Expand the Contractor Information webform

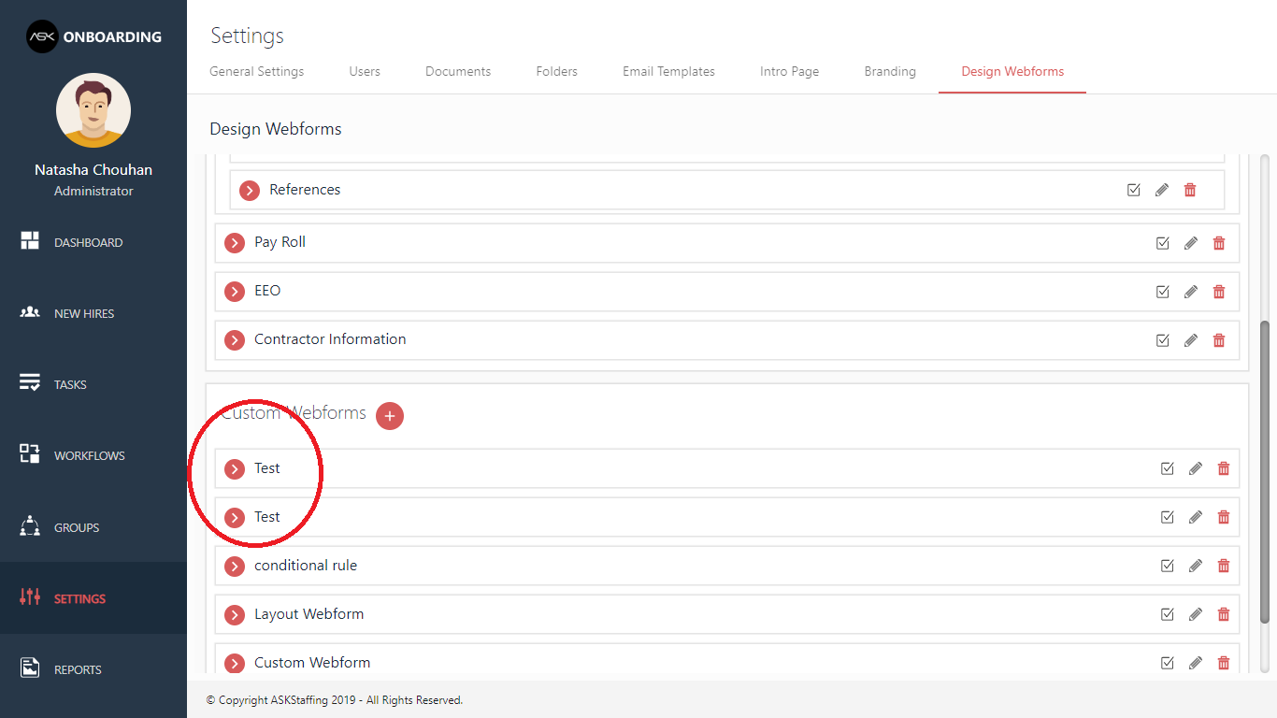235,339
